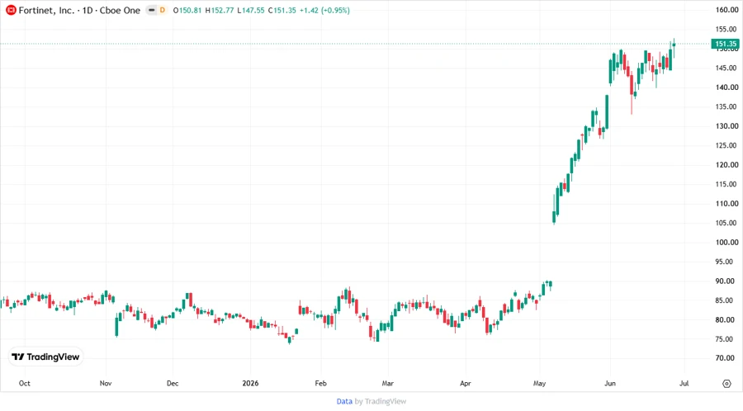Click the 120.00 price axis label
Screen dimensions: 743x411
coord(726,165)
